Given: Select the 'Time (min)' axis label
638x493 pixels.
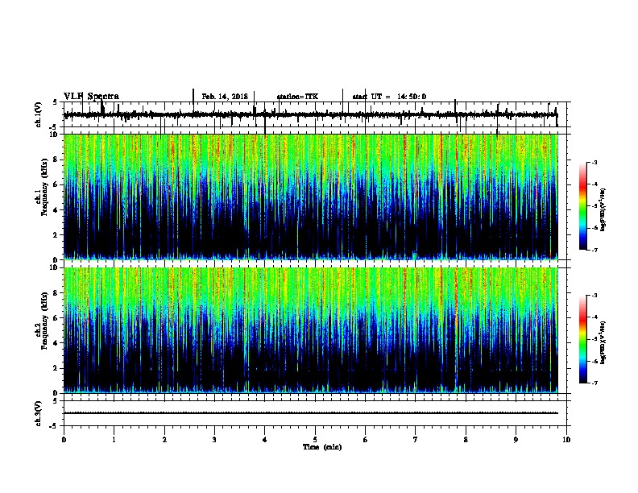Looking at the screenshot, I should pos(322,447).
